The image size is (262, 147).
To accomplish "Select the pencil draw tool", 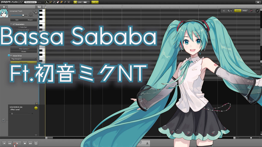I will tap(50, 2).
